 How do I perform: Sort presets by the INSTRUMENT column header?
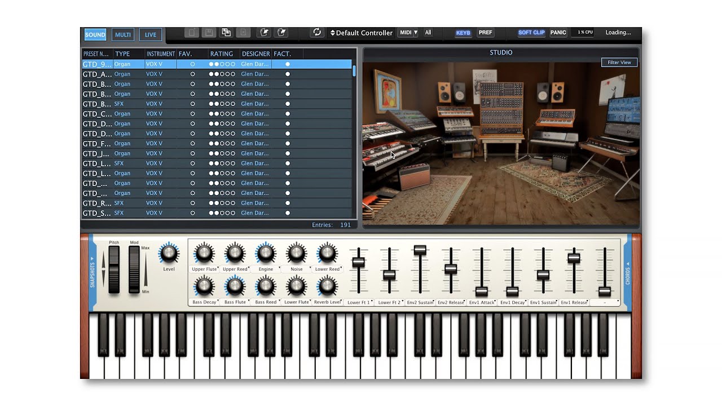[x=160, y=54]
